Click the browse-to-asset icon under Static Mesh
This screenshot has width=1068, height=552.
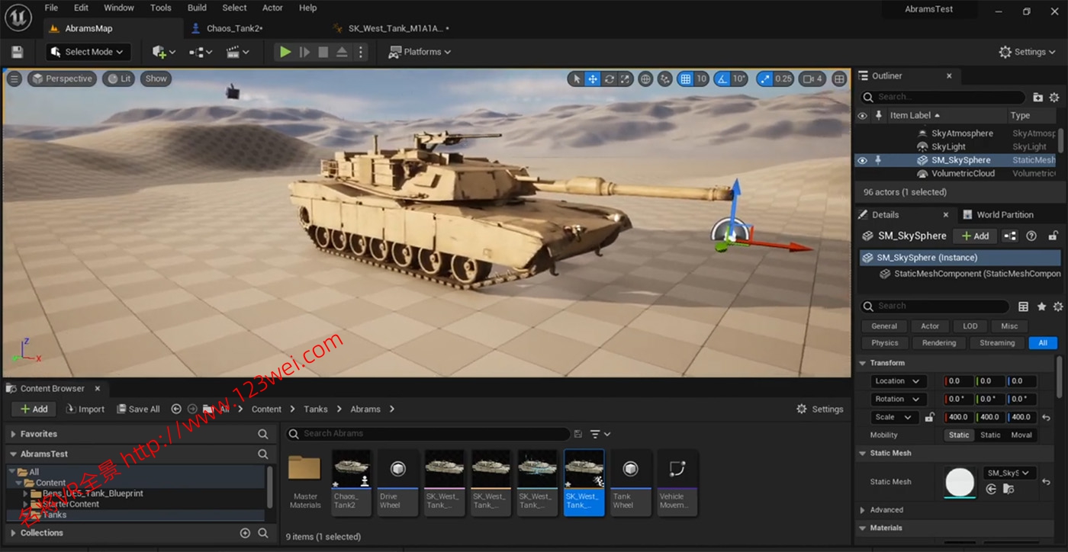point(1008,489)
